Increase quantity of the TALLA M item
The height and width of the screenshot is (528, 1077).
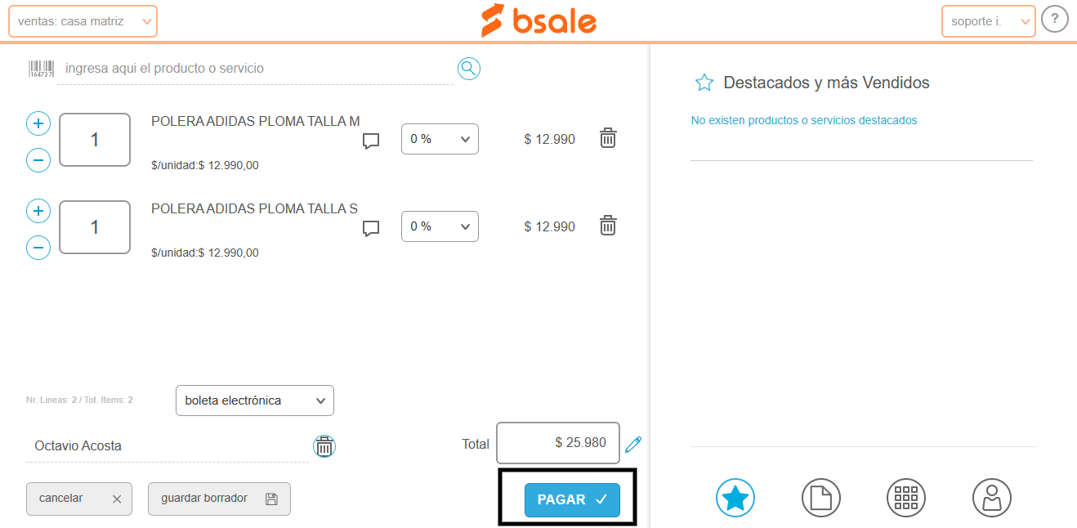click(38, 123)
